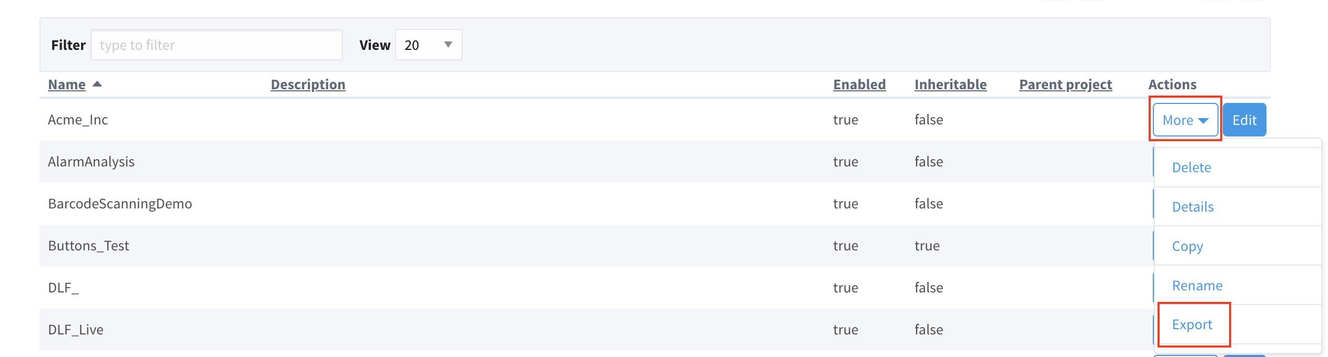Focus the Filter text field

click(217, 45)
